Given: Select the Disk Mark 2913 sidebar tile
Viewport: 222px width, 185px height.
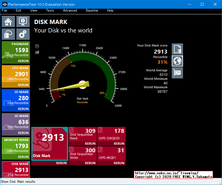Looking at the screenshot, I should click(16, 169).
